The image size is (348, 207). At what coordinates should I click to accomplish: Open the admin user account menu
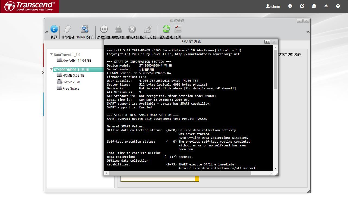(273, 6)
